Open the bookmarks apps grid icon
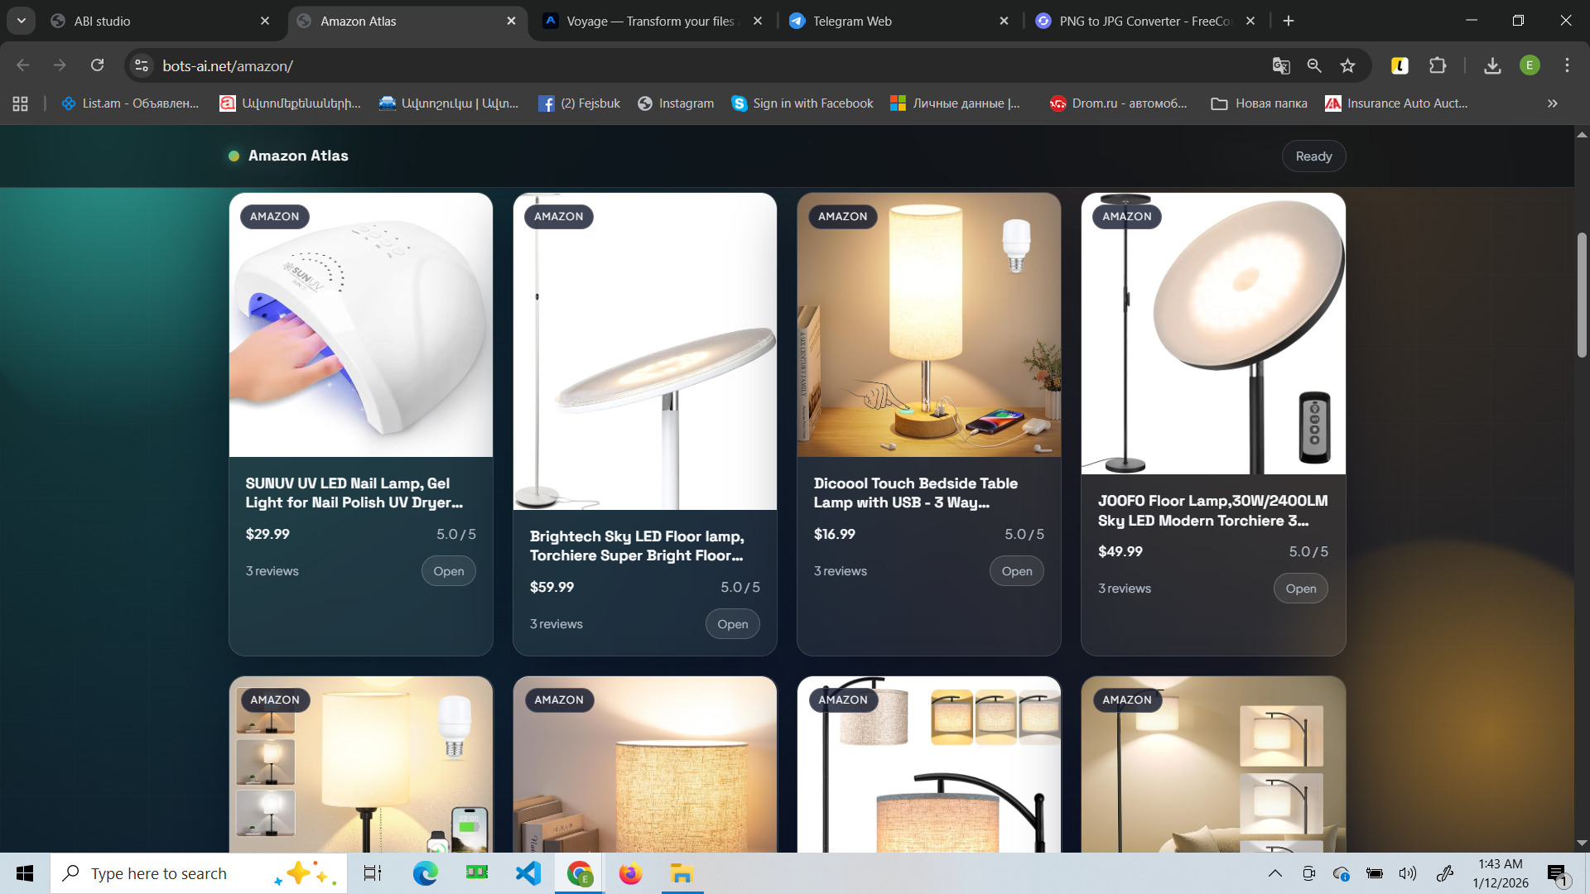This screenshot has width=1590, height=894. point(21,103)
